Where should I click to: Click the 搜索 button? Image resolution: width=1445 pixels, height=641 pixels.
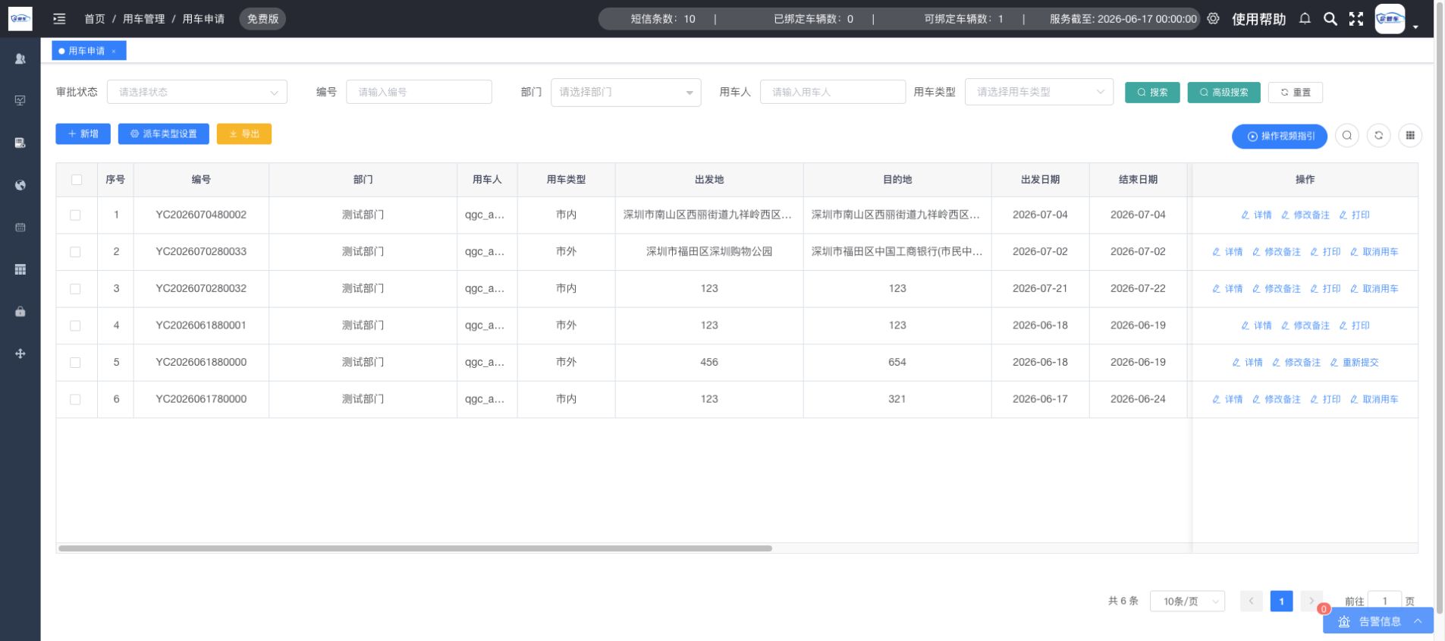click(x=1152, y=93)
